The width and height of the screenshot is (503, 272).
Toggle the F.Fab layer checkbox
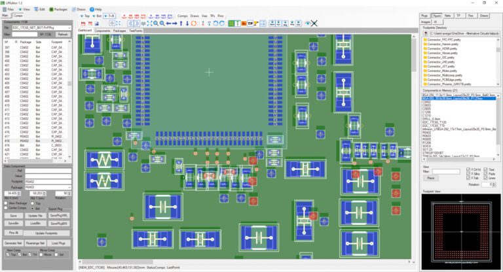(x=468, y=178)
